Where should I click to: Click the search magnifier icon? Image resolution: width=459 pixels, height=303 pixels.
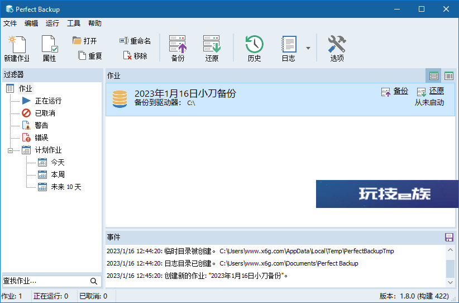[94, 281]
